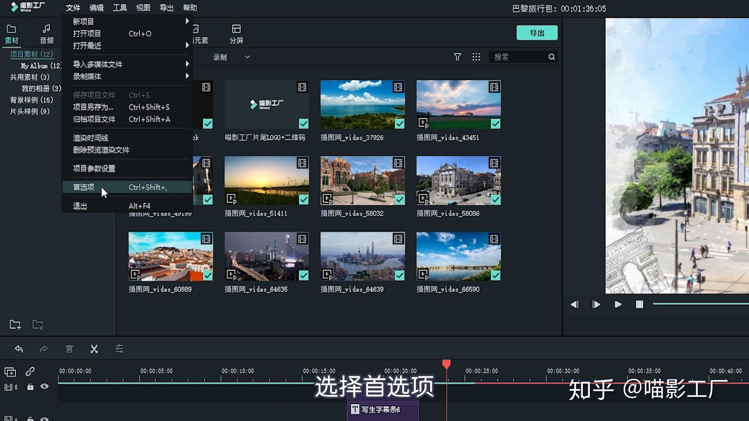749x421 pixels.
Task: Select 首选项 from the file menu
Action: [x=127, y=187]
